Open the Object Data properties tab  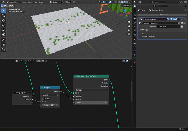click(135, 58)
